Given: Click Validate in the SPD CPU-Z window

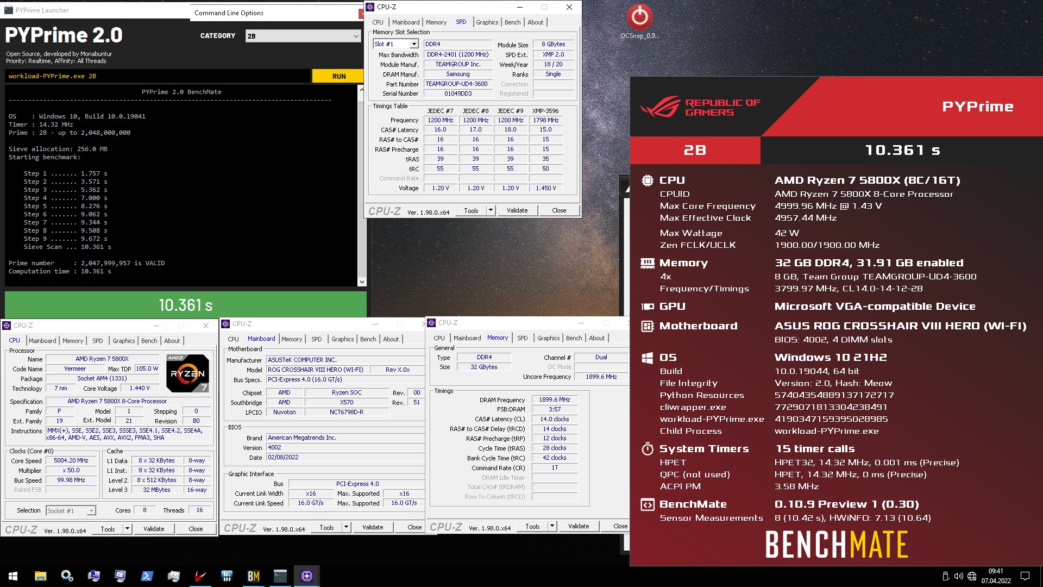Looking at the screenshot, I should 517,210.
